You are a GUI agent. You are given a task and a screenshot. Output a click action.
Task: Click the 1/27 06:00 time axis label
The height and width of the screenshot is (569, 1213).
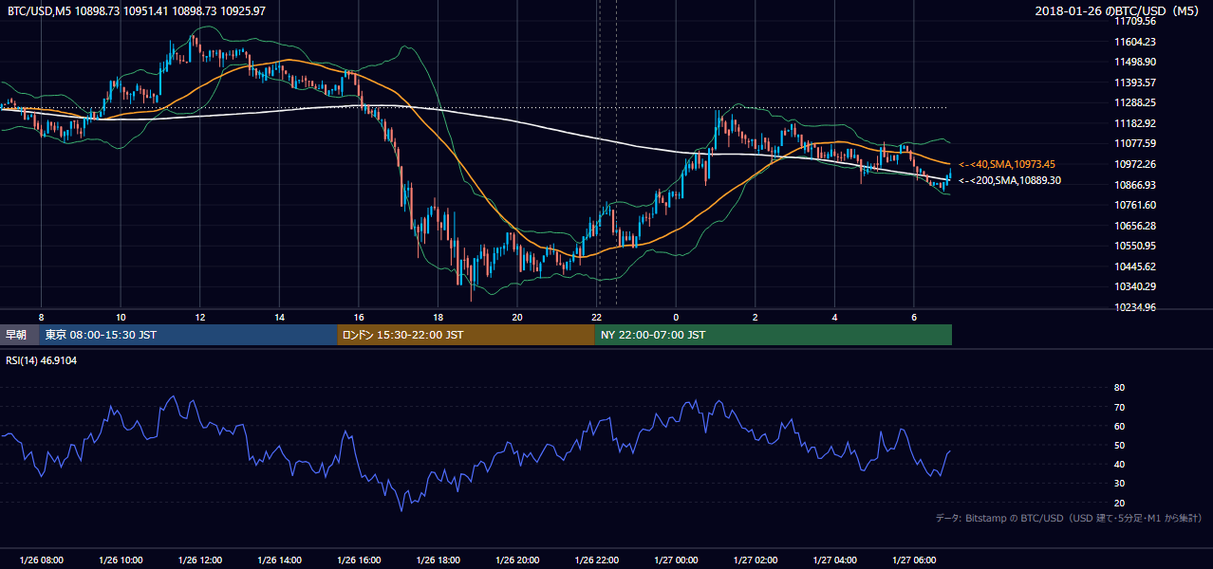pyautogui.click(x=914, y=560)
